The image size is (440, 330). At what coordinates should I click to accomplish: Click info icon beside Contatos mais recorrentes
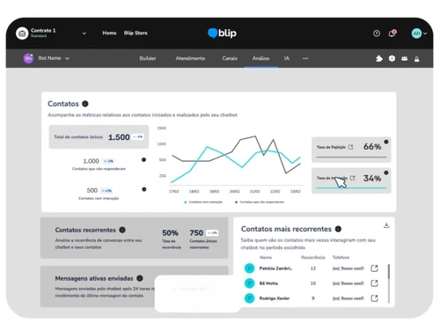click(x=338, y=229)
